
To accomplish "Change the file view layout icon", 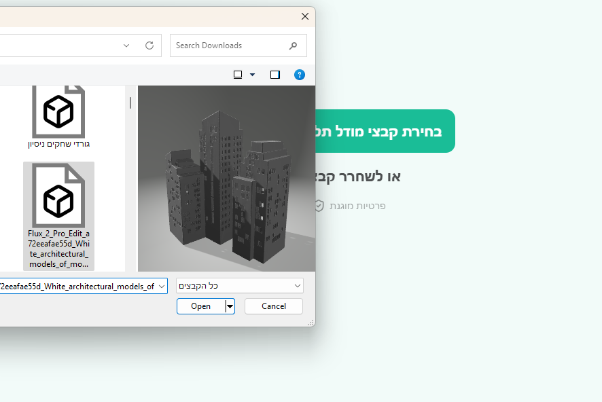I will click(x=238, y=75).
